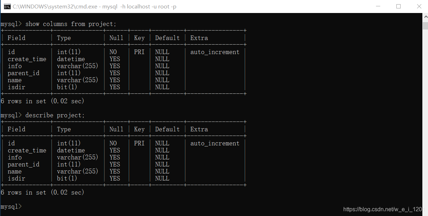Select 'Default' header in describe project output
This screenshot has height=216, width=428.
(x=167, y=129)
